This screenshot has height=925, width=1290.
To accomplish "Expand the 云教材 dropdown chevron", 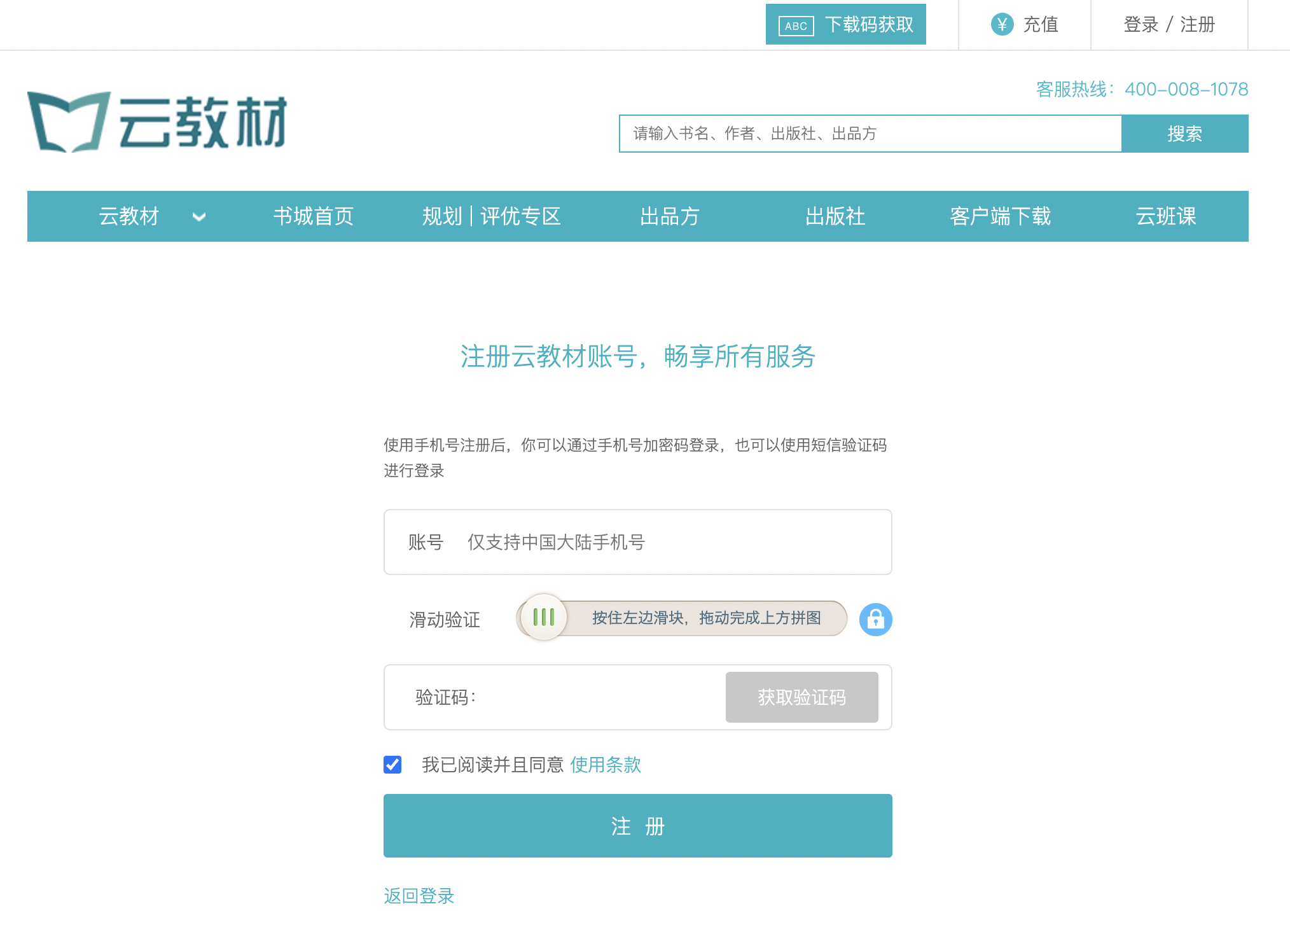I will click(x=199, y=216).
